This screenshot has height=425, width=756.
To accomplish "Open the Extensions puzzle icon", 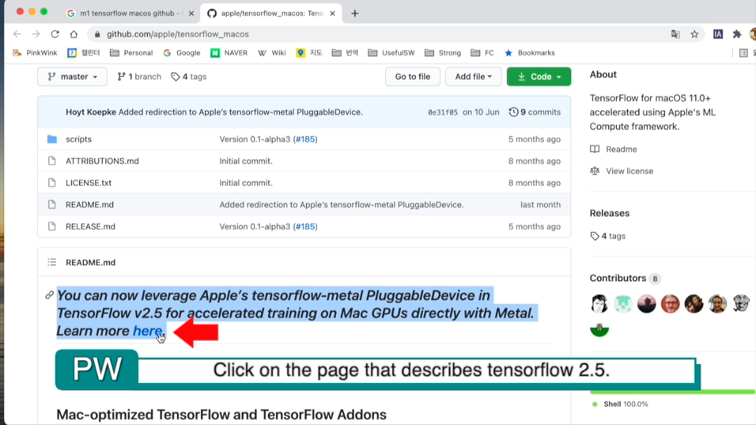I will coord(736,34).
